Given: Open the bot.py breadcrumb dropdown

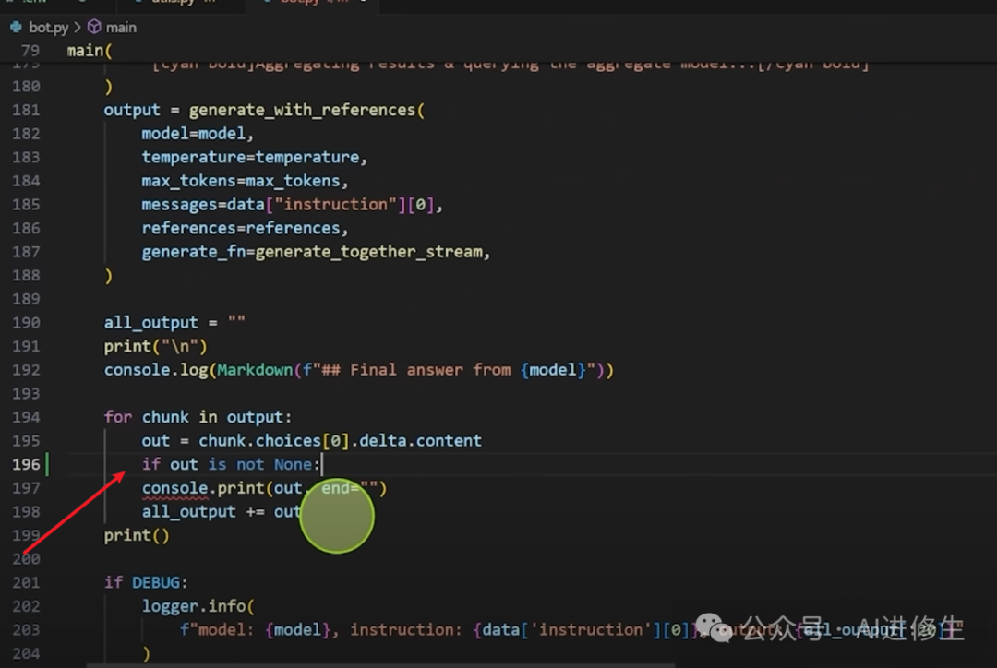Looking at the screenshot, I should coord(48,28).
